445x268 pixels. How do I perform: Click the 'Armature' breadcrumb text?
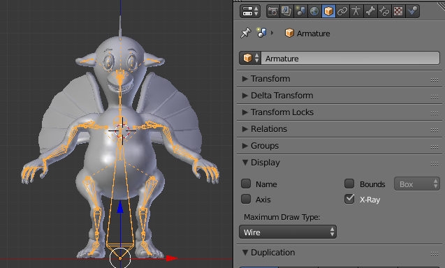click(x=313, y=33)
